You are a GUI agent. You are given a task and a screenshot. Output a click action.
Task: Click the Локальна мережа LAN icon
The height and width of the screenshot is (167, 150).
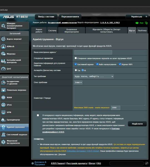click(3, 90)
